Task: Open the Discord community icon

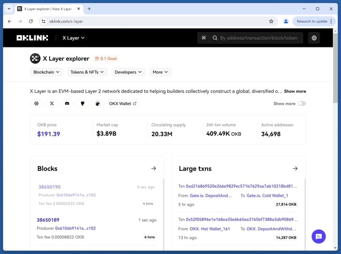Action: click(67, 104)
